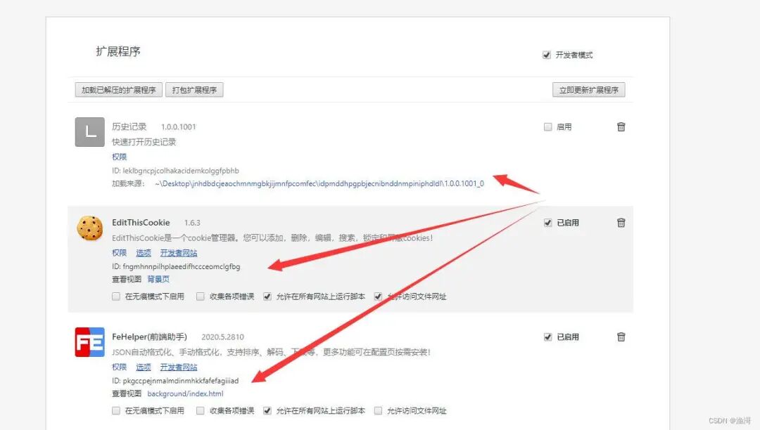Check 在无痕模式下启用 for EditThisCookie

[x=116, y=297]
